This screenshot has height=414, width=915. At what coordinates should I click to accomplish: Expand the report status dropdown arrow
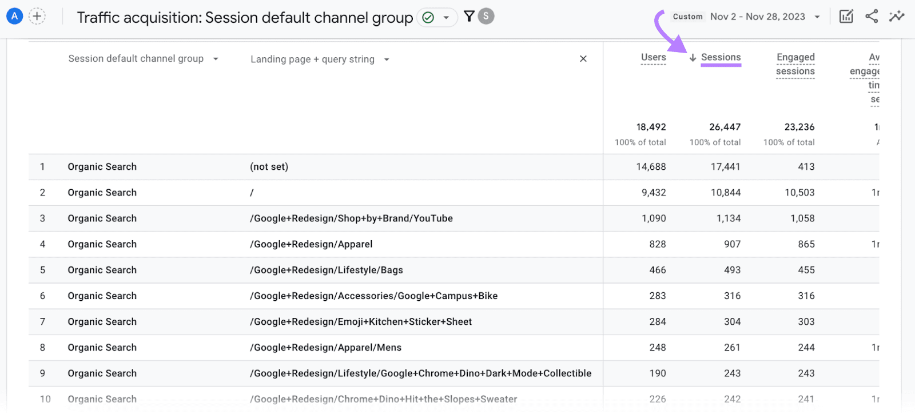(x=446, y=18)
